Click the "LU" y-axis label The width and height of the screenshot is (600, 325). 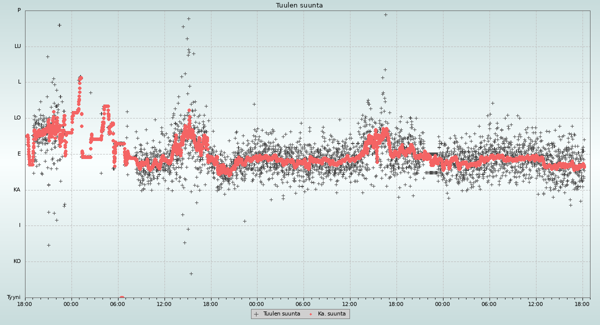point(17,46)
